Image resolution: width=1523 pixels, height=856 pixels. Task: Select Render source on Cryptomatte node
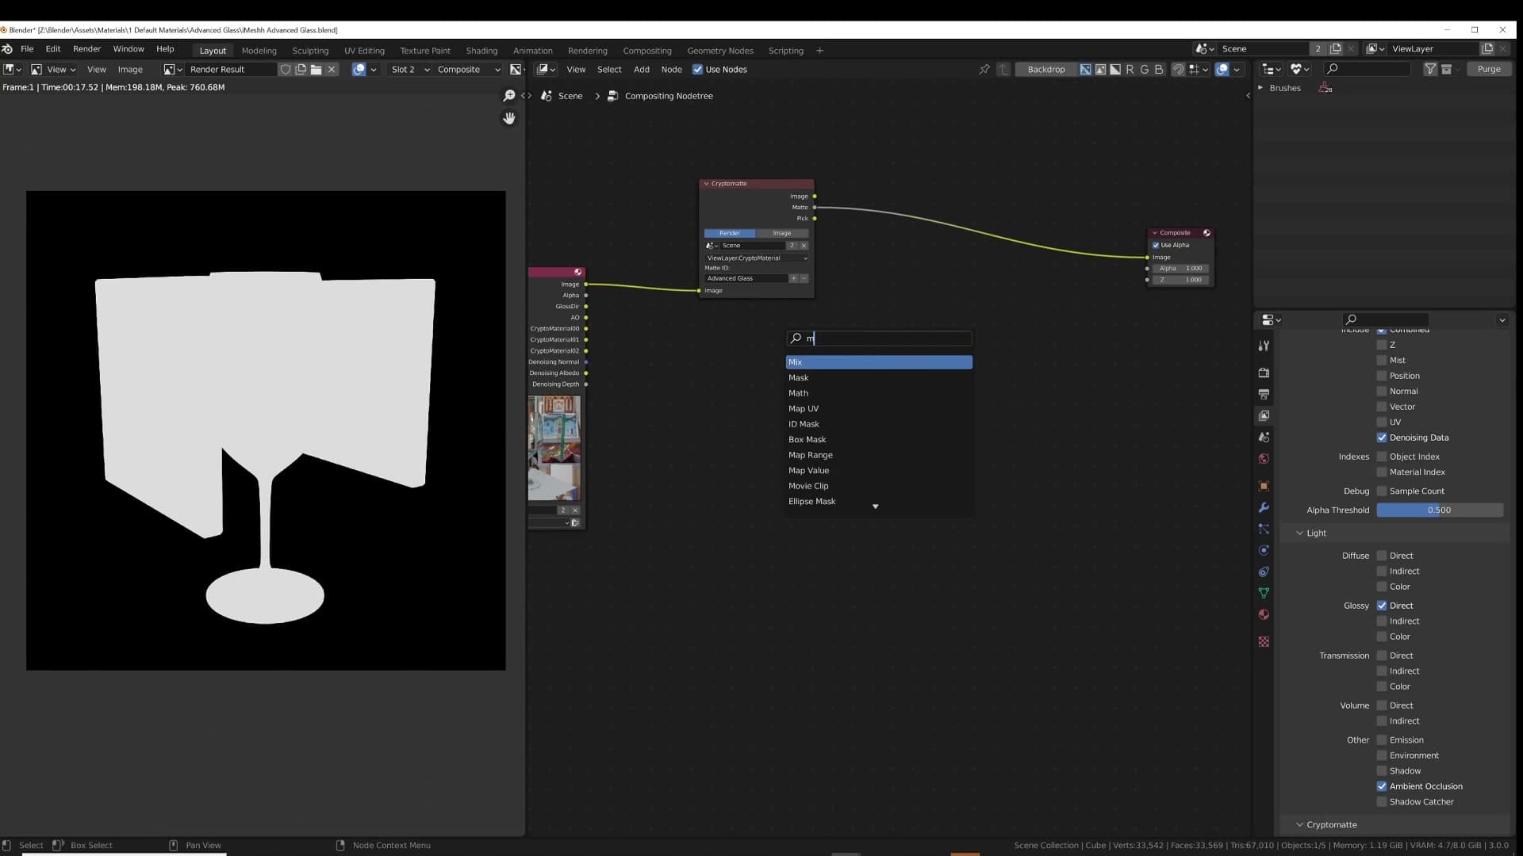tap(730, 233)
